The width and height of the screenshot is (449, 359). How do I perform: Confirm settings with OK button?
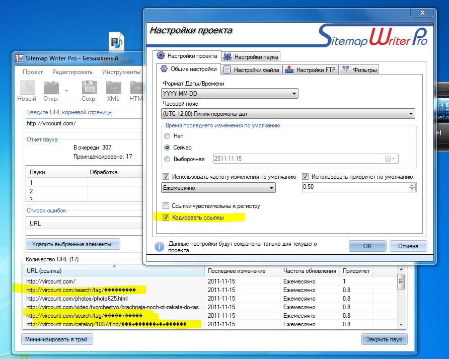click(367, 246)
